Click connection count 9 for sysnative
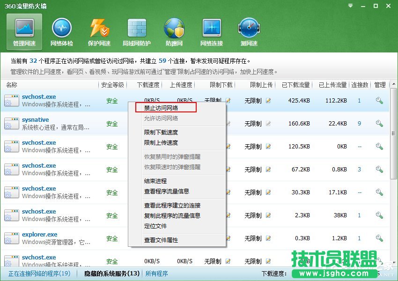The width and height of the screenshot is (398, 281). click(x=359, y=124)
